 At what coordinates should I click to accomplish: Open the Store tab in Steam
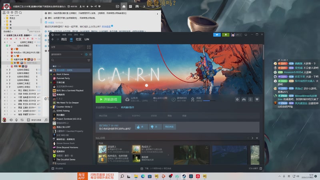pos(64,39)
